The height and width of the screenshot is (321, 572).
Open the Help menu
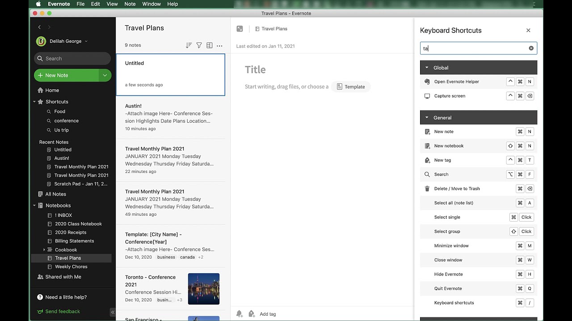[172, 4]
